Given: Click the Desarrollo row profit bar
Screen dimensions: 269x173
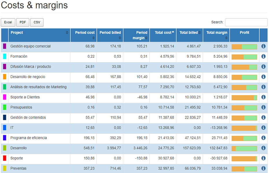Looking at the screenshot, I should (244, 148).
